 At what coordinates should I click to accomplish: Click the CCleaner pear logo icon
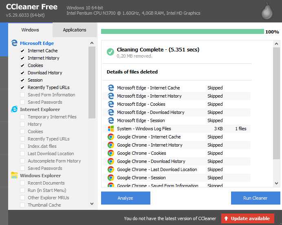[x=267, y=11]
